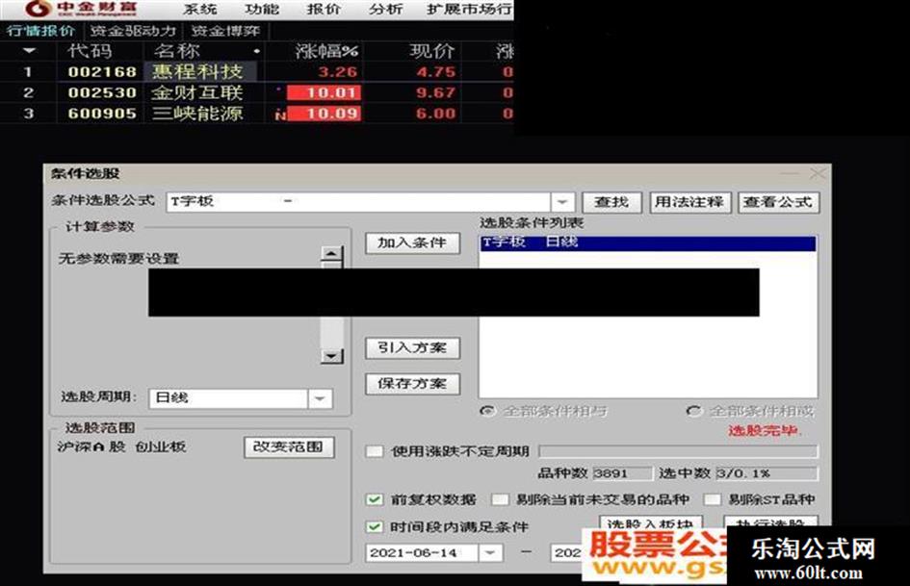Select stock row 三峡能源
Screen dimensions: 910x586
pyautogui.click(x=256, y=114)
